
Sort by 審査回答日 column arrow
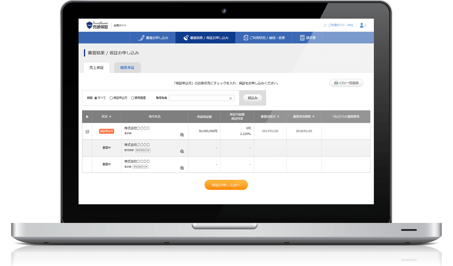click(x=278, y=117)
